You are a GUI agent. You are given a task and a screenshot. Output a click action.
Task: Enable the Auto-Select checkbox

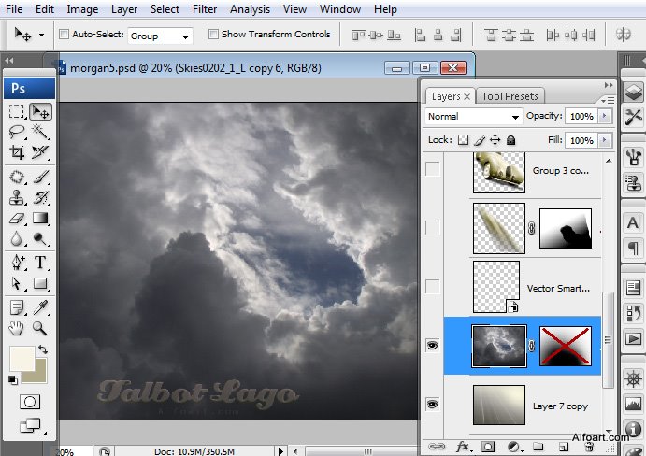click(64, 35)
